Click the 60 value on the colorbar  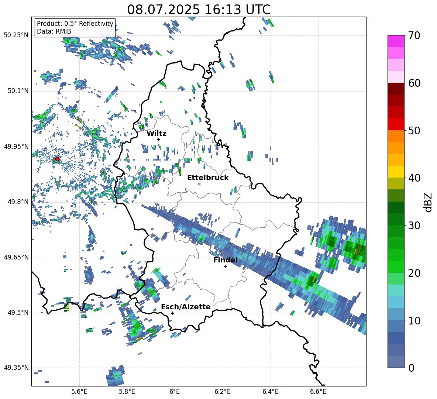click(x=414, y=83)
